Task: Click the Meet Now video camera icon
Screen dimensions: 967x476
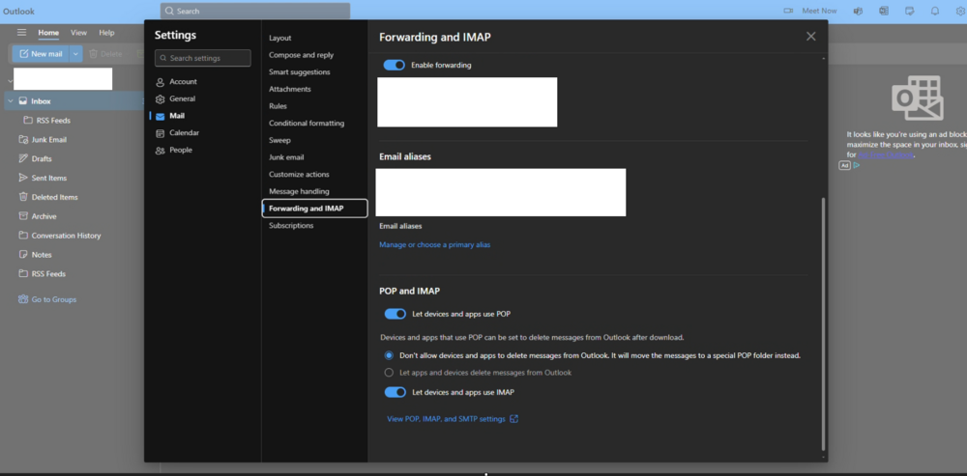Action: (x=788, y=11)
